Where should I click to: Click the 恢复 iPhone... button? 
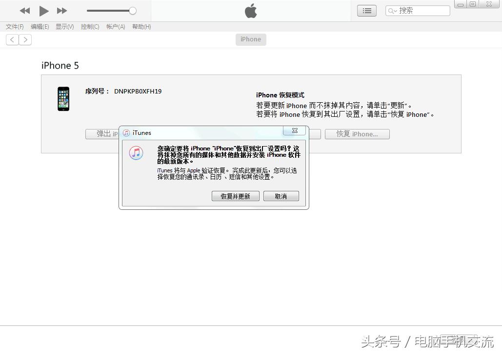pyautogui.click(x=357, y=134)
